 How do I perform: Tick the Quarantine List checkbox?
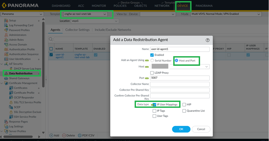pyautogui.click(x=184, y=111)
